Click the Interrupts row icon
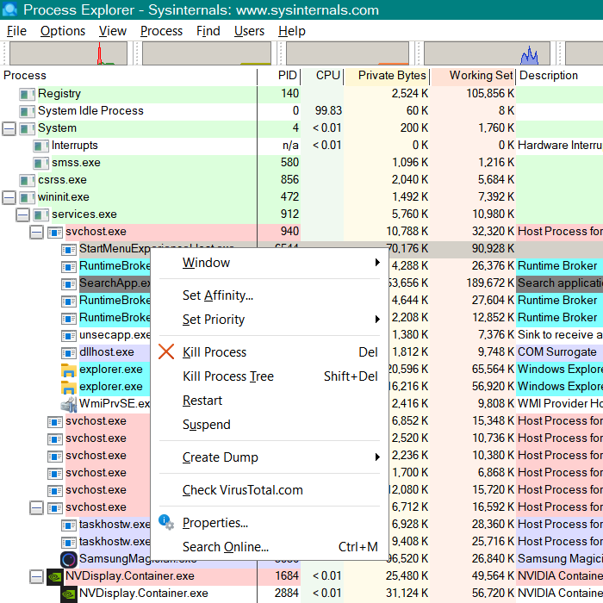Screen dimensions: 603x603 (40, 146)
